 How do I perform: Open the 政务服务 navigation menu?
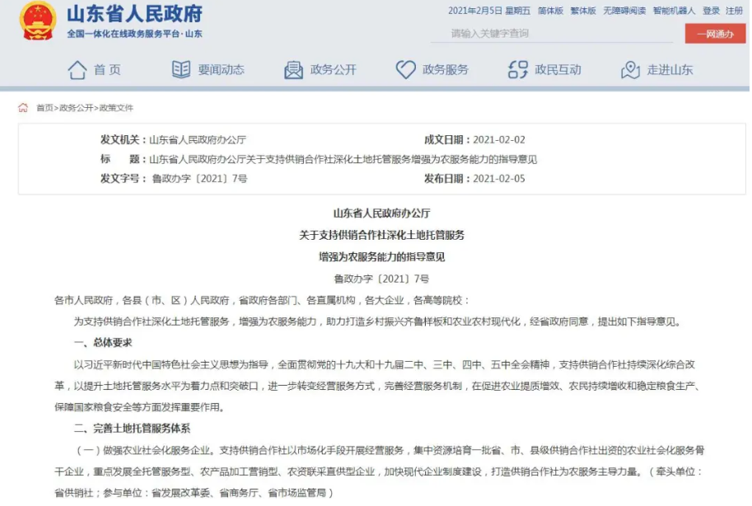click(x=445, y=70)
